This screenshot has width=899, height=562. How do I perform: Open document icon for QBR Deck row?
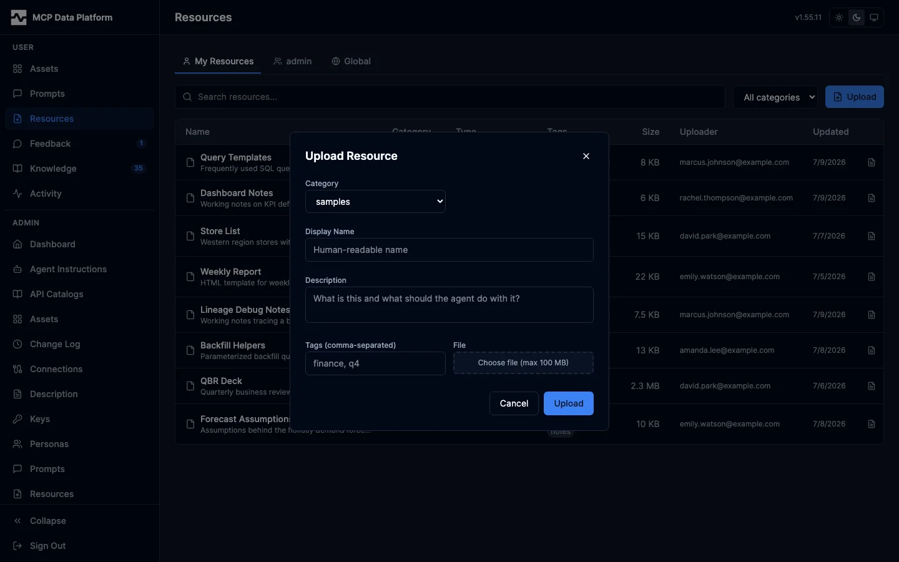(x=872, y=386)
